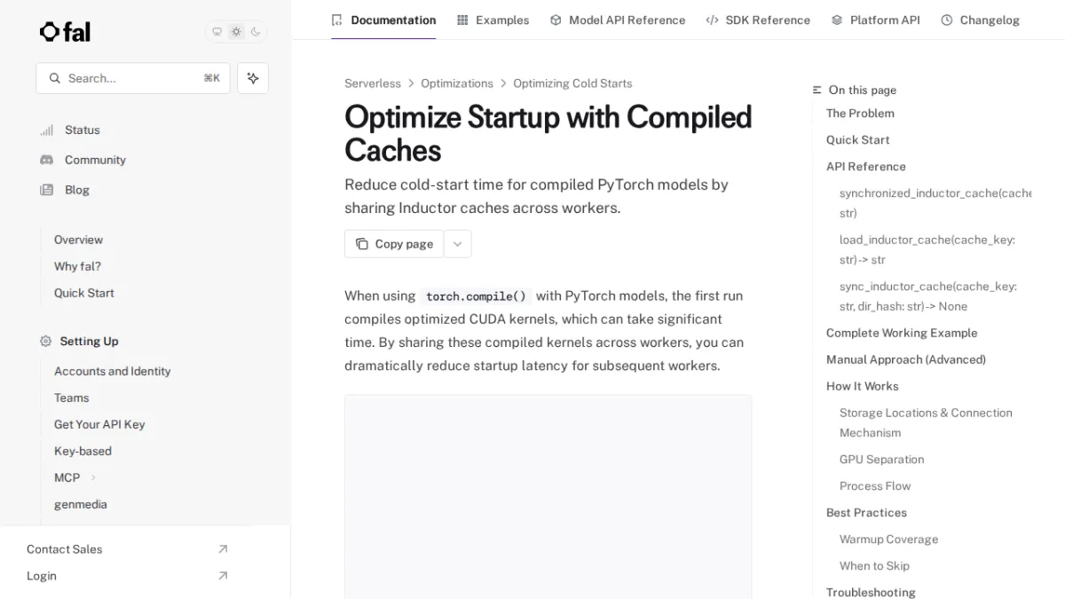Viewport: 1065px width, 599px height.
Task: Click Optimizing Cold Starts breadcrumb
Action: (x=572, y=83)
